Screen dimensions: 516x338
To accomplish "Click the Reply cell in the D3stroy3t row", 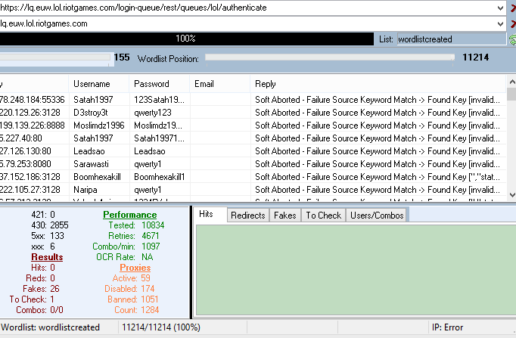I will 378,113.
